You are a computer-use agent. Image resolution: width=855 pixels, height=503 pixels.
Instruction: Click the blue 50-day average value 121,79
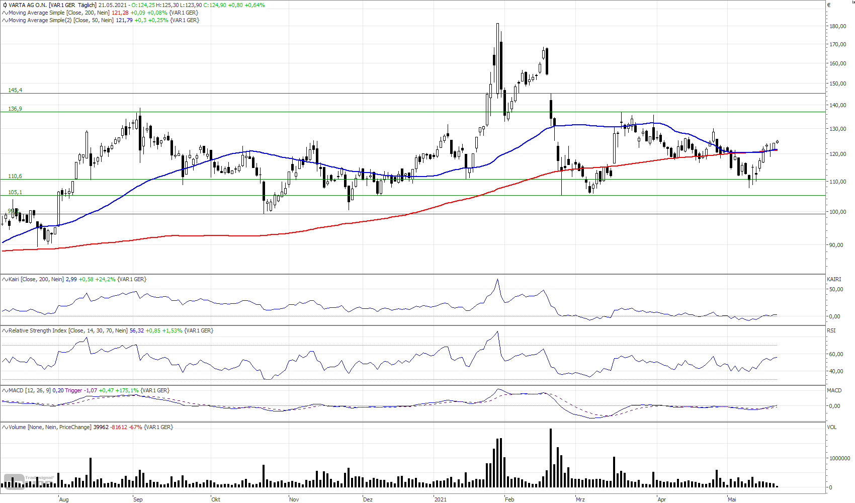click(x=124, y=20)
